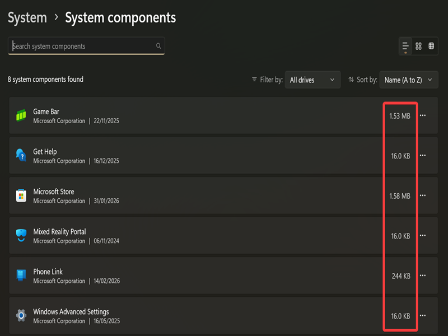This screenshot has width=448, height=336.
Task: Open more options for Windows Advanced Settings
Action: pyautogui.click(x=423, y=315)
